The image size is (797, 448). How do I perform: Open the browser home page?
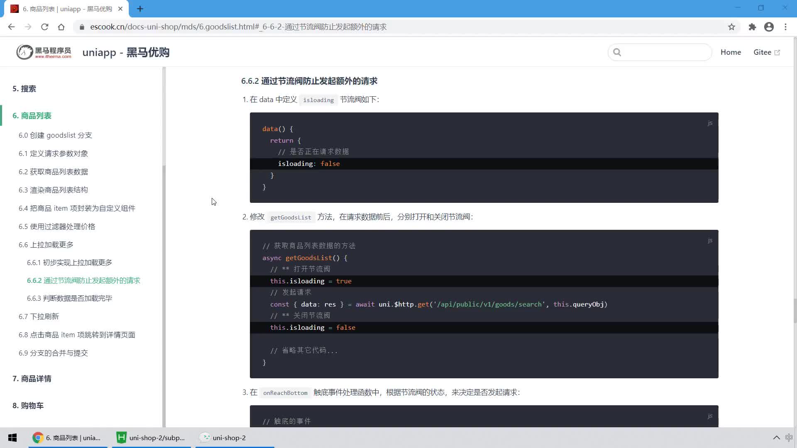tap(61, 27)
